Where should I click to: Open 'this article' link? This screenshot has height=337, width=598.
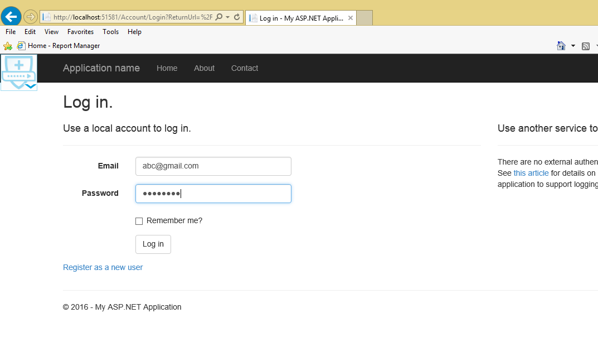click(531, 174)
